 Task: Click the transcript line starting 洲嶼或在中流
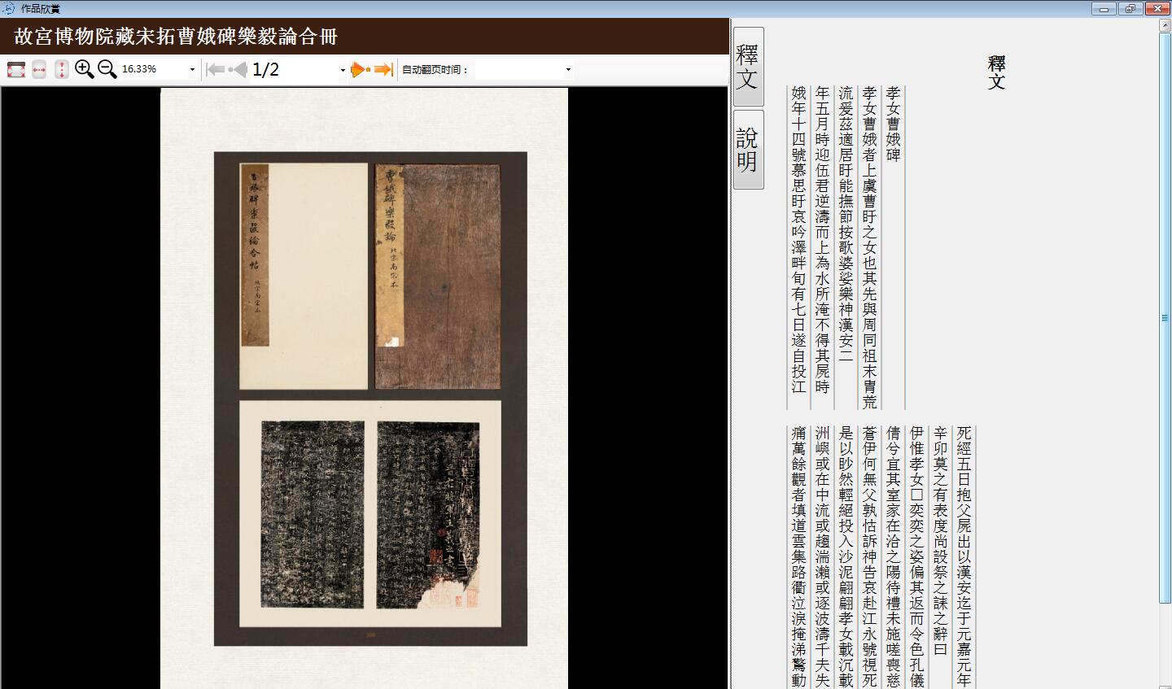[822, 557]
